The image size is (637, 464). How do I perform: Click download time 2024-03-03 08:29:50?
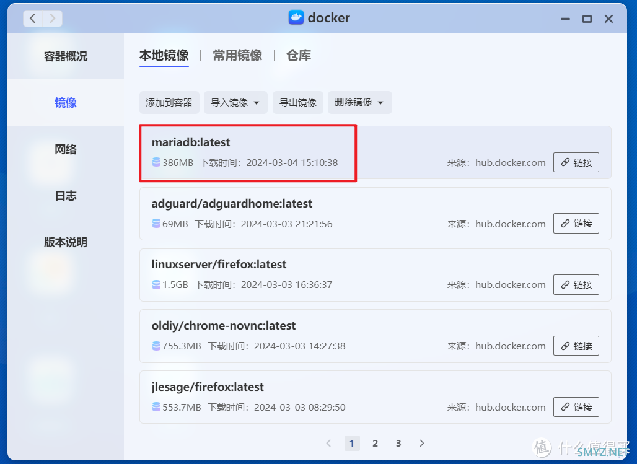click(x=300, y=408)
